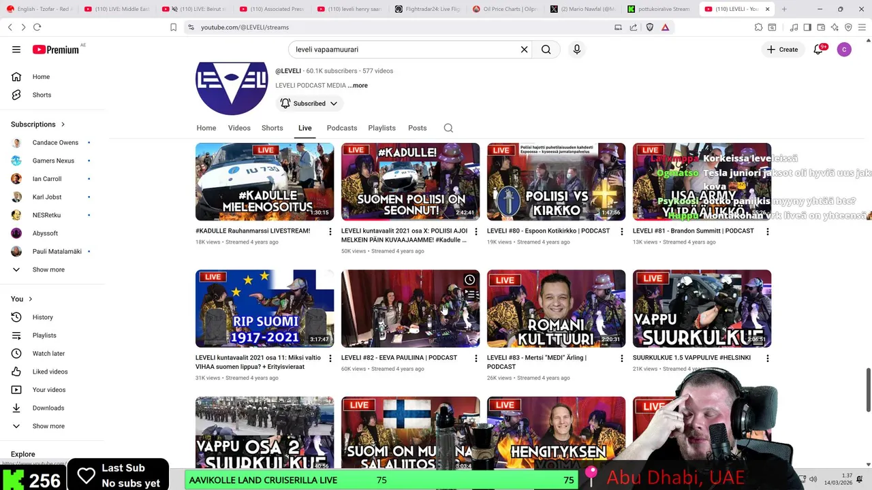This screenshot has height=490, width=872.
Task: Play the ROMANI KULTTUURI thumbnail
Action: pos(556,308)
